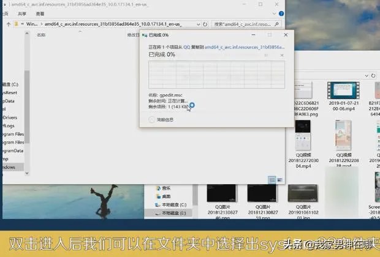Sort files by 名称 column header

41,35
